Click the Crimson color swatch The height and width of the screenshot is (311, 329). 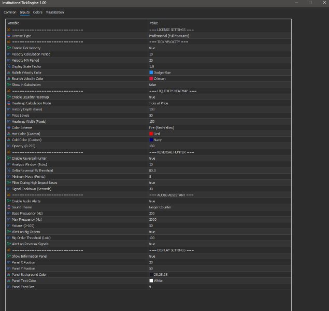point(151,79)
